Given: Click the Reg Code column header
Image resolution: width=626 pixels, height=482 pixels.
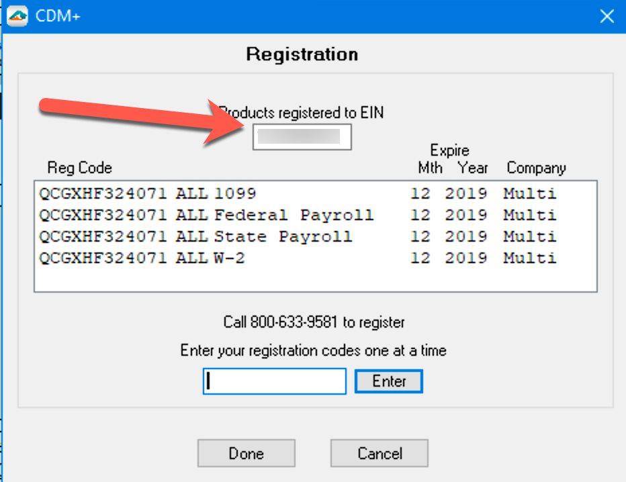Looking at the screenshot, I should (x=79, y=168).
